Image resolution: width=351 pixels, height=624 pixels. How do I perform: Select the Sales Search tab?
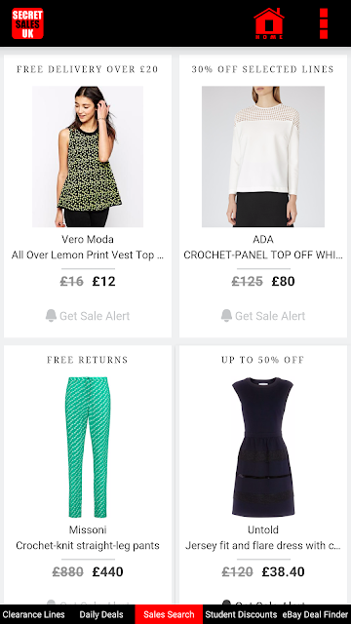pyautogui.click(x=169, y=614)
